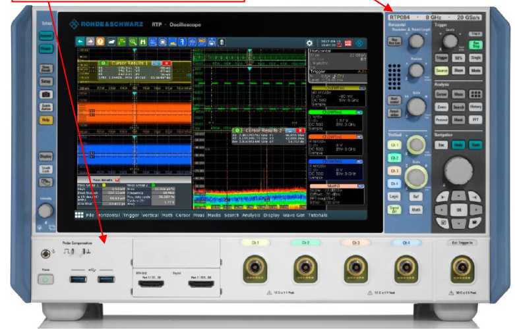Open the Tutorials menu
The height and width of the screenshot is (329, 515).
(x=318, y=215)
